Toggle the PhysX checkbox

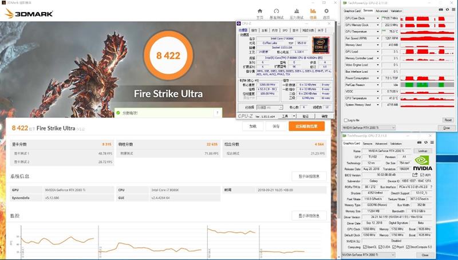(394, 247)
